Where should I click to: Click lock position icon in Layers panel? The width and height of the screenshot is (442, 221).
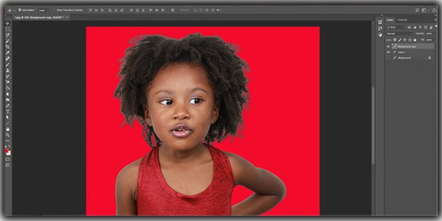click(405, 40)
